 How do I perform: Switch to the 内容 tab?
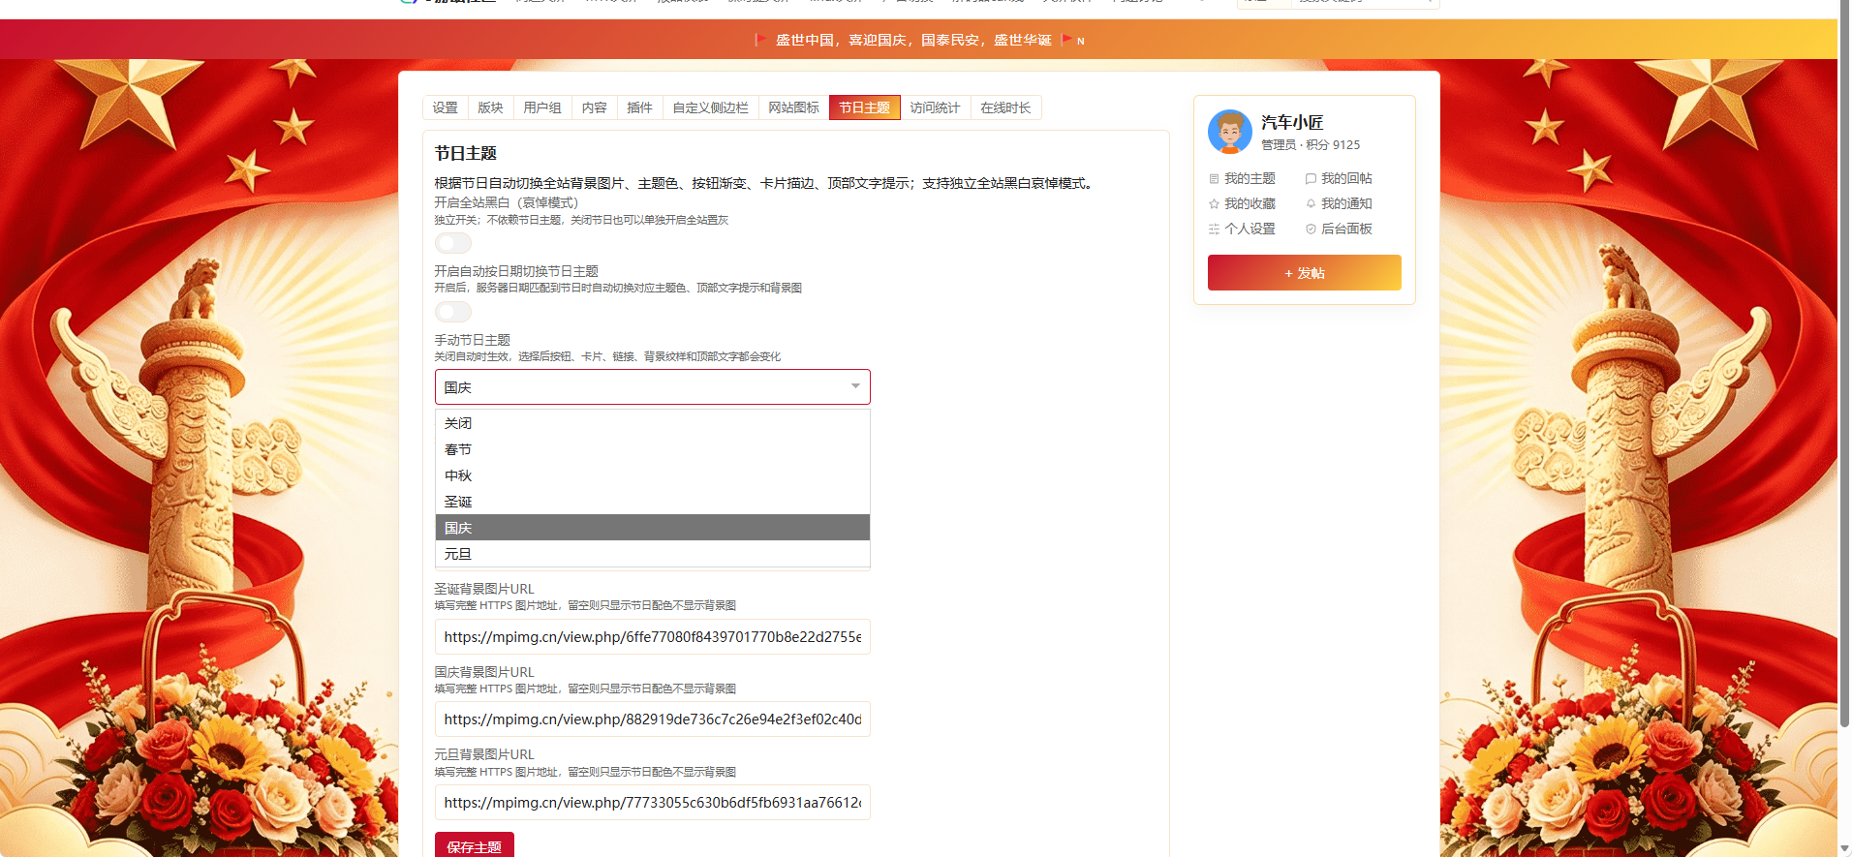595,107
